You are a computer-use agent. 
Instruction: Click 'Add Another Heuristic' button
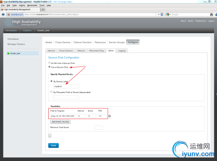click(x=60, y=122)
